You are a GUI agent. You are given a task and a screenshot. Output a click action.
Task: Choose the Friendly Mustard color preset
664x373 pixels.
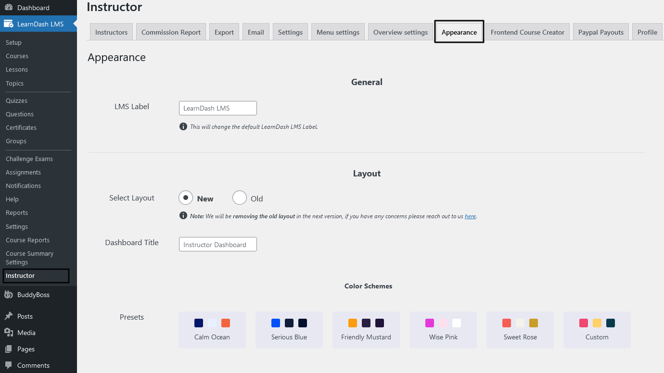coord(366,330)
